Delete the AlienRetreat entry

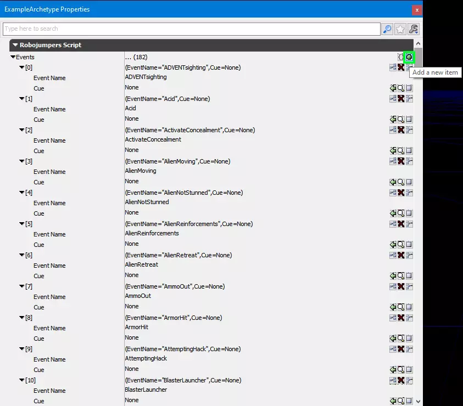pos(401,255)
